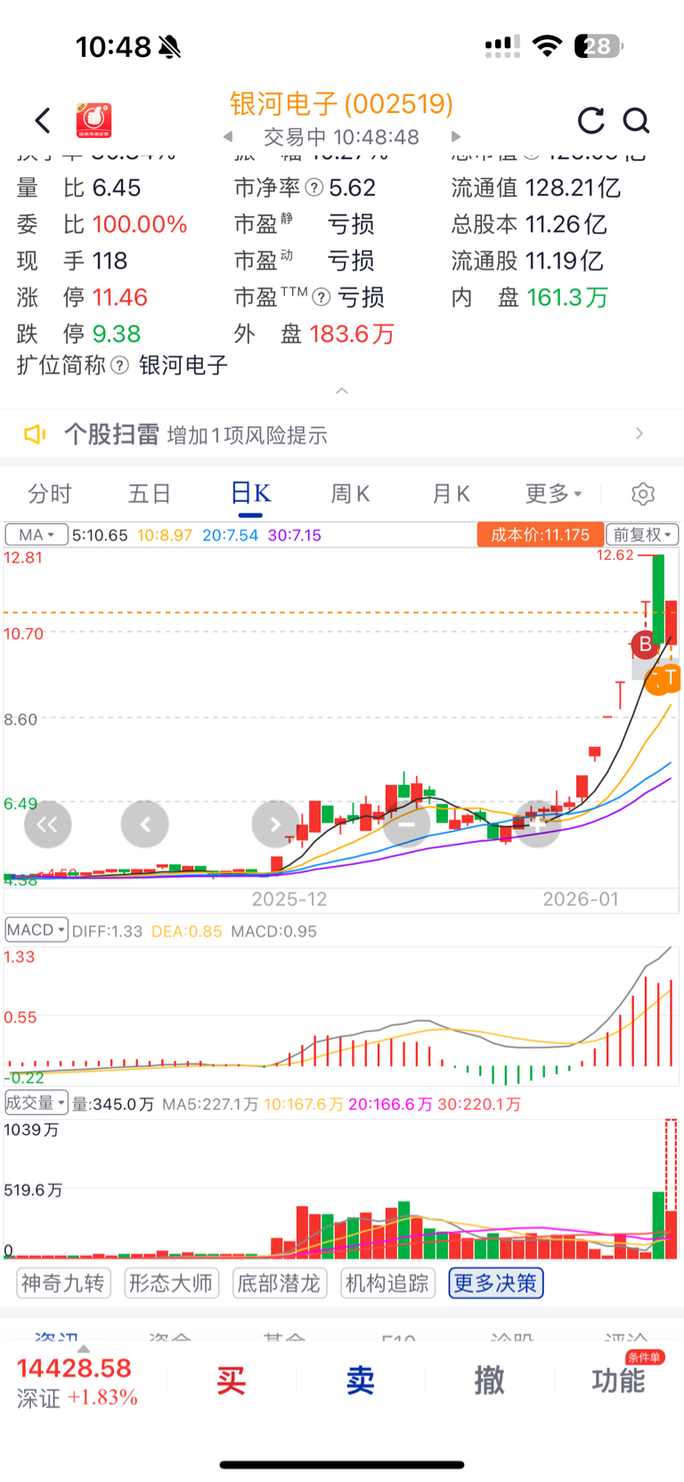
Task: Expand the 更多 period dropdown
Action: pyautogui.click(x=553, y=494)
